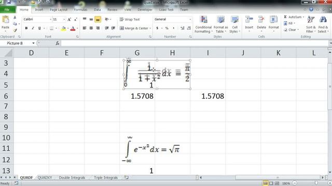Click the Insert cells icon
The height and width of the screenshot is (186, 332).
coord(249,20)
